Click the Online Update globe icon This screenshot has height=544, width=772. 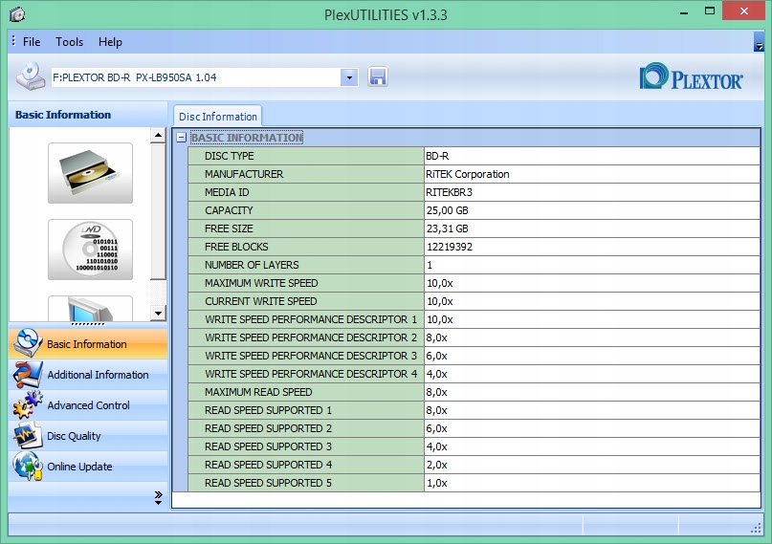tap(28, 467)
